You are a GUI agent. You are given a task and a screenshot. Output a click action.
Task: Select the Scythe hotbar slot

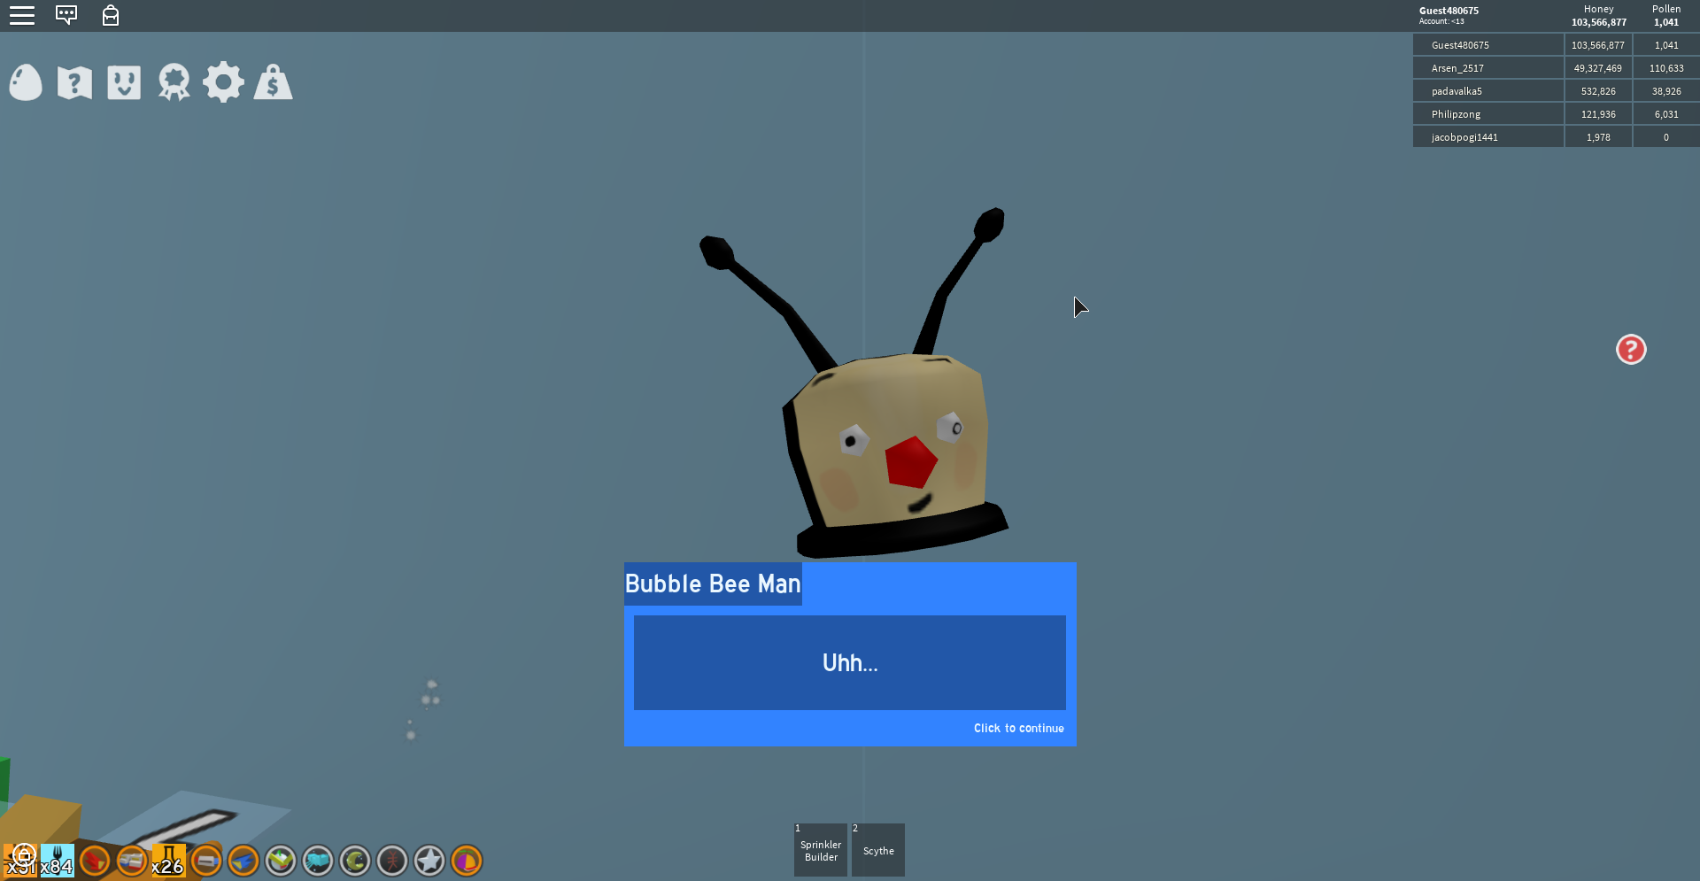pos(877,850)
